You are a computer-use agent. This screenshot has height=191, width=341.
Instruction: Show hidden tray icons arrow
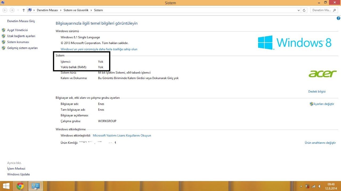[x=301, y=186]
